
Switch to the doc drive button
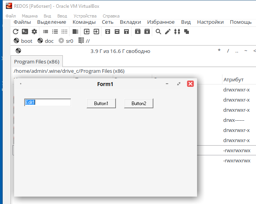click(46, 41)
